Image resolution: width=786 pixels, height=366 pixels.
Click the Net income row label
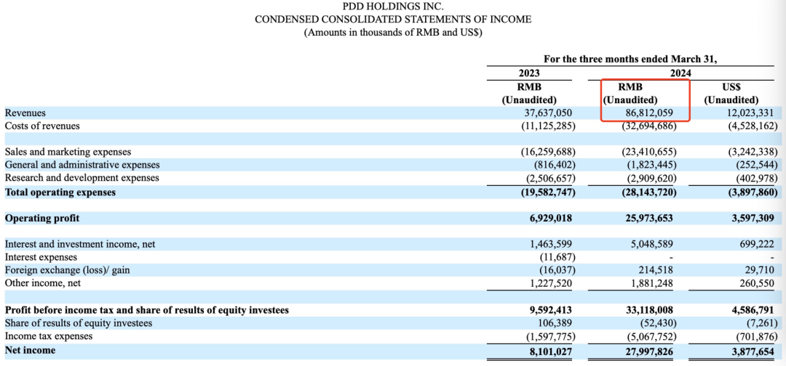pyautogui.click(x=30, y=350)
